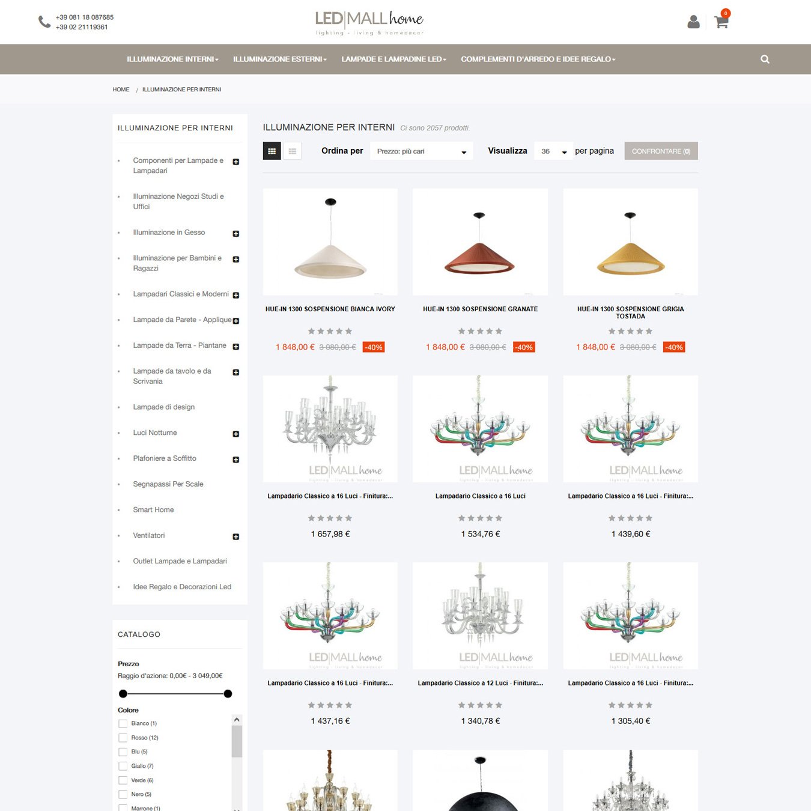Check the Giallo color filter
811x811 pixels.
point(123,766)
